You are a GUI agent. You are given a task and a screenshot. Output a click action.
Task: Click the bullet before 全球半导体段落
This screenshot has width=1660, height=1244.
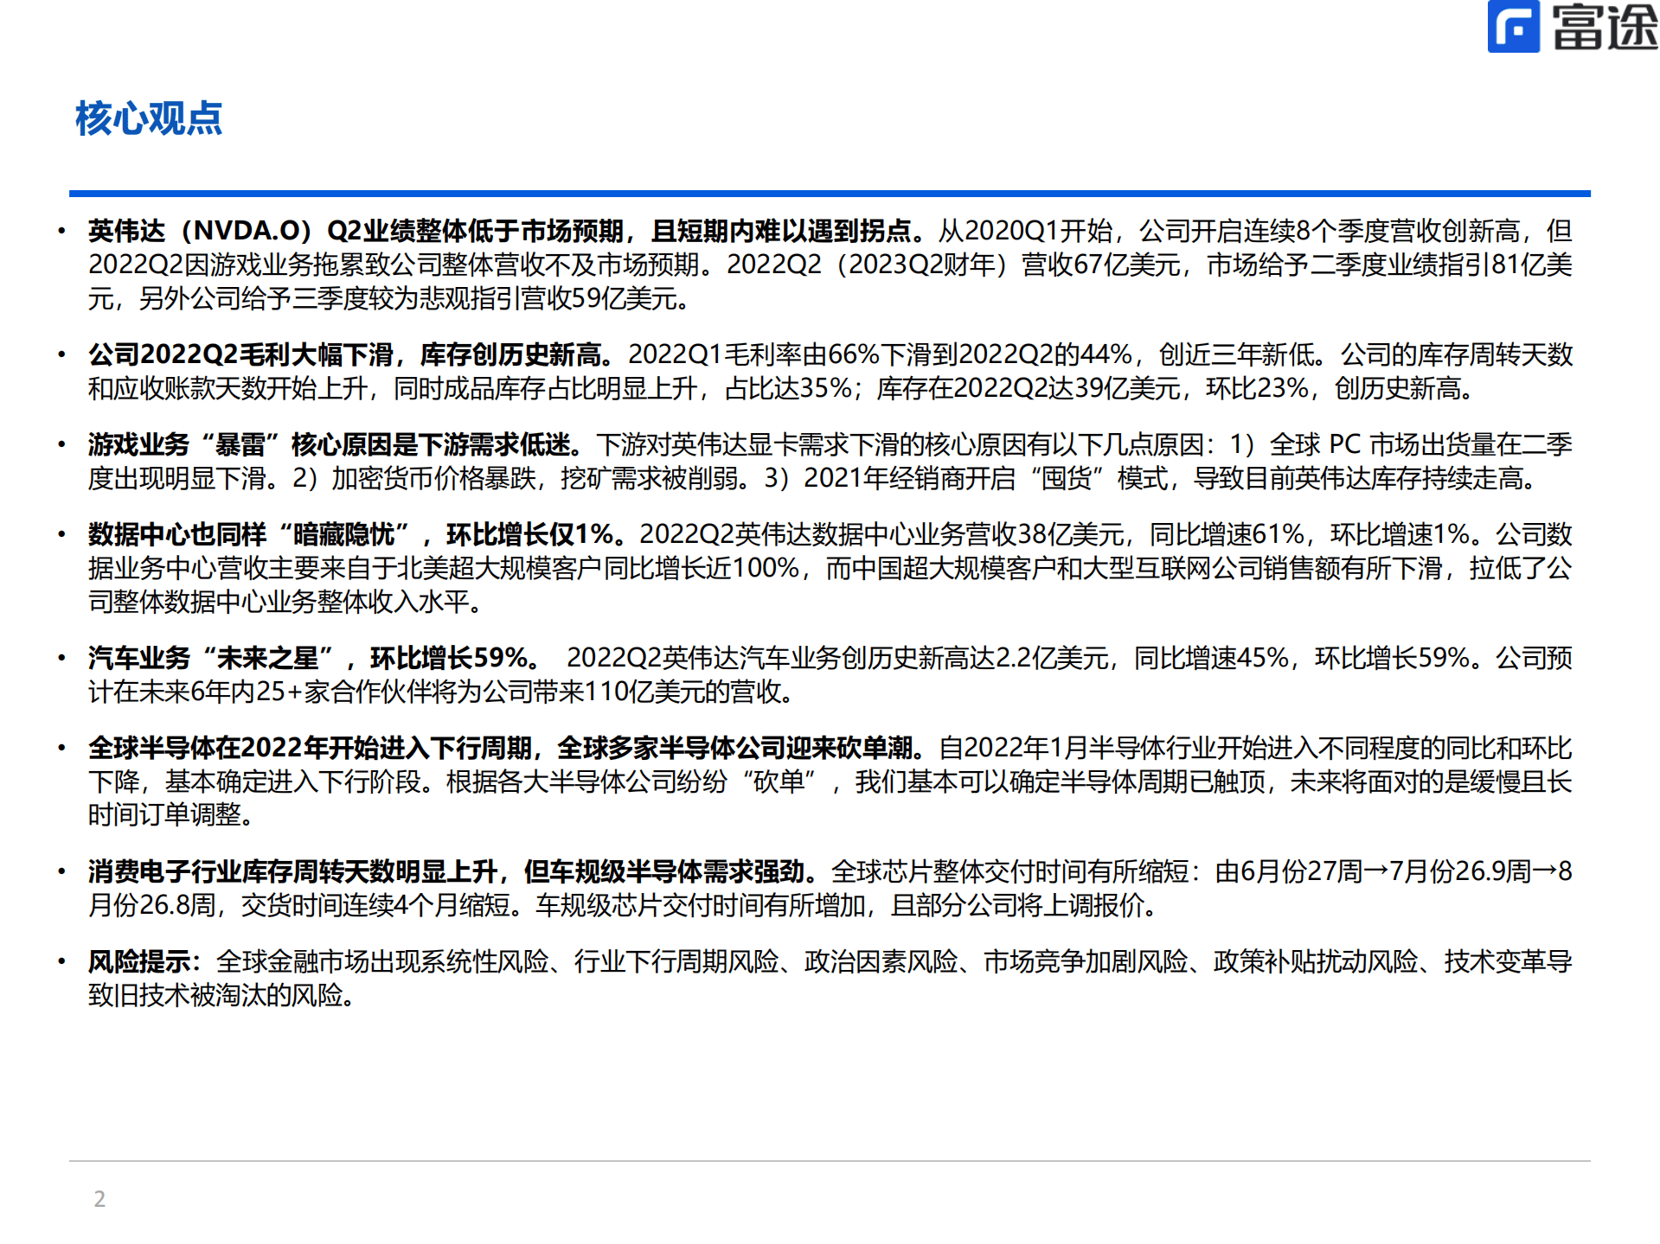click(x=61, y=745)
